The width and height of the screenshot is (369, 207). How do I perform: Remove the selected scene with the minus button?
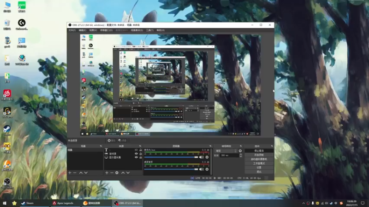(x=75, y=173)
